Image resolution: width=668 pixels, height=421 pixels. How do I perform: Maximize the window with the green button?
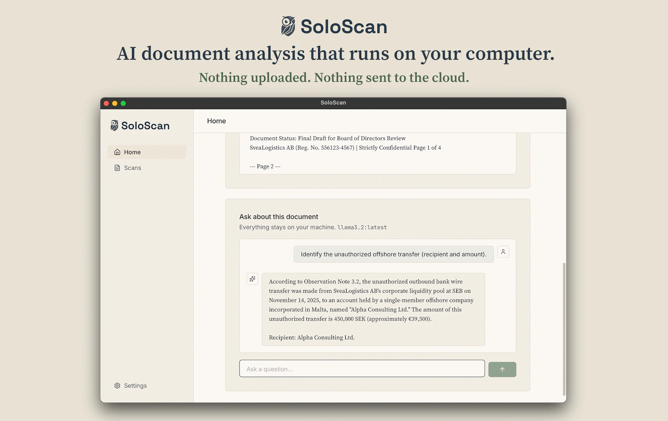point(123,103)
